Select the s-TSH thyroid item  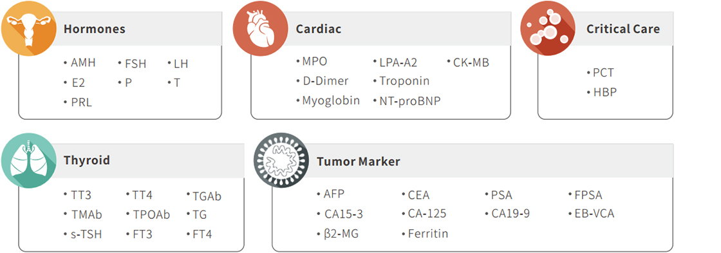[86, 234]
